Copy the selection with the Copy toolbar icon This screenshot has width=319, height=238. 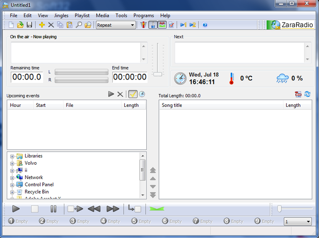[x=60, y=25]
